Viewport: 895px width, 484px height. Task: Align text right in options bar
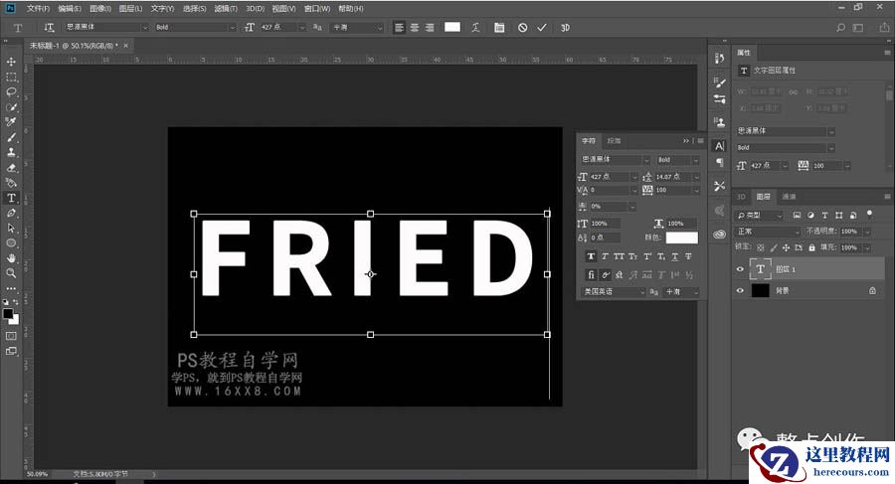tap(430, 28)
